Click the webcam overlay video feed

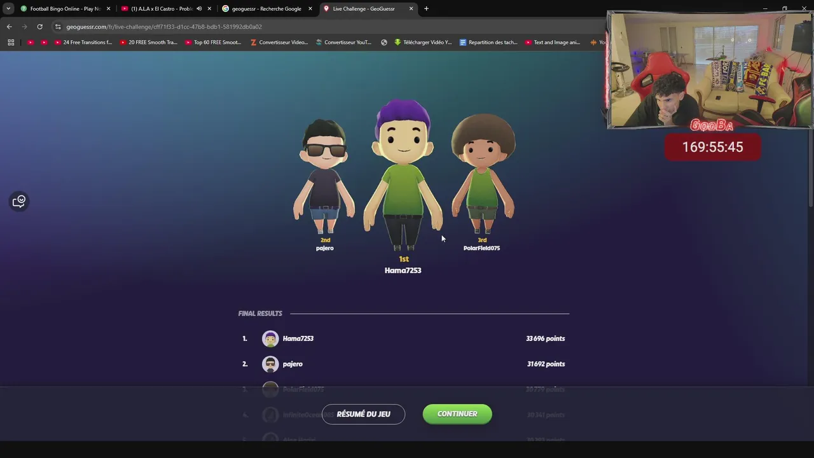coord(710,70)
